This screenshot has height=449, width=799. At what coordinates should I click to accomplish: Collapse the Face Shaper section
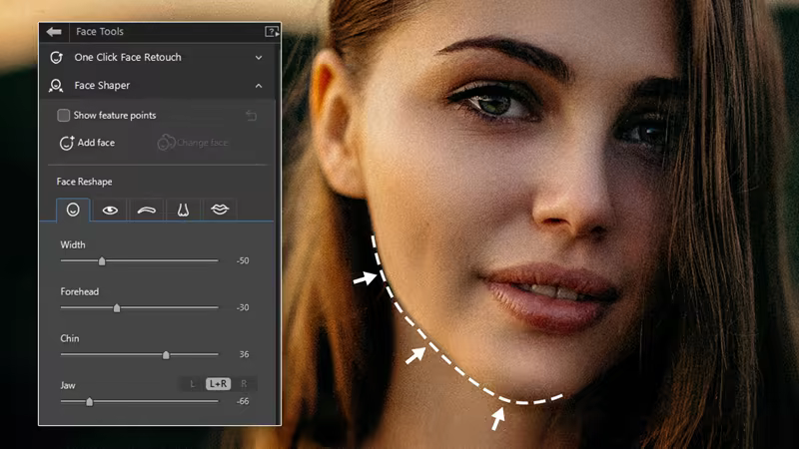click(x=259, y=86)
